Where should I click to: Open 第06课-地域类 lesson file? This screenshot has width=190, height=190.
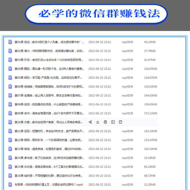point(49,87)
